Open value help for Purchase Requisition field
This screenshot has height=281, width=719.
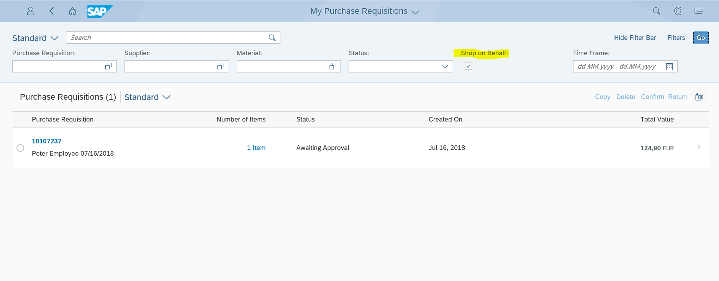point(109,66)
